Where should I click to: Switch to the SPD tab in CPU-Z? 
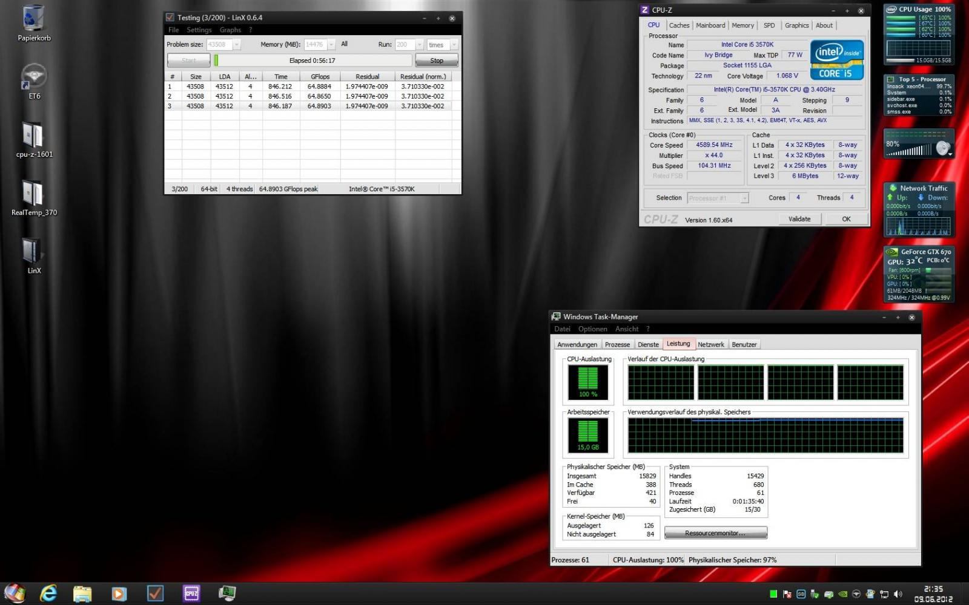coord(769,25)
